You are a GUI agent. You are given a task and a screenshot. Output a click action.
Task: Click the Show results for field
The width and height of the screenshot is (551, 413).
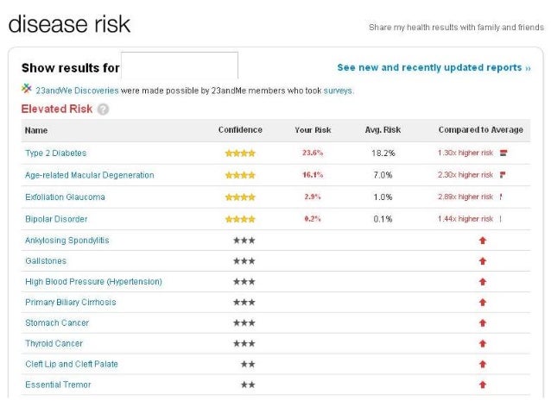click(179, 66)
